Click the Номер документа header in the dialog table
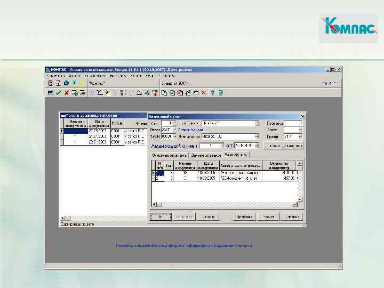Image resolution: width=384 pixels, height=288 pixels. tap(185, 165)
